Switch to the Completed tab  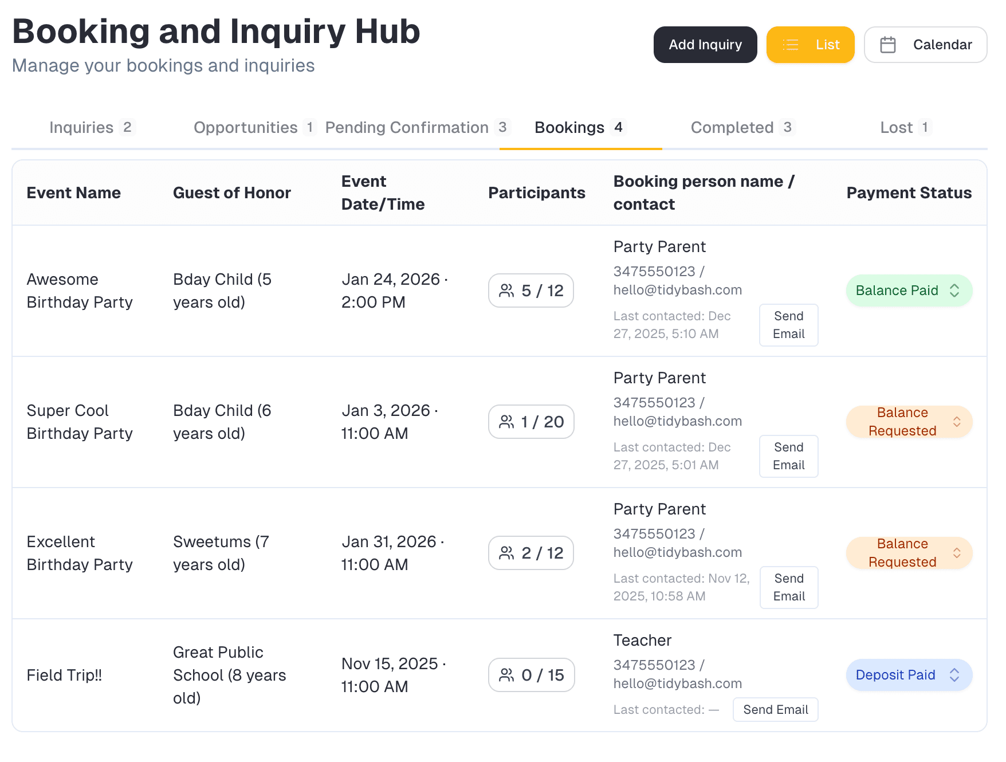741,127
